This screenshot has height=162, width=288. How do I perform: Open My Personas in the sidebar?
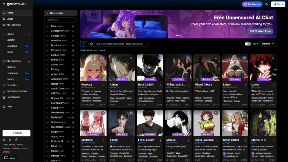pyautogui.click(x=17, y=25)
